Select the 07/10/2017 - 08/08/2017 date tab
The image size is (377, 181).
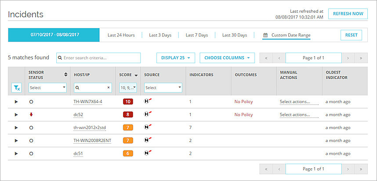(x=54, y=35)
